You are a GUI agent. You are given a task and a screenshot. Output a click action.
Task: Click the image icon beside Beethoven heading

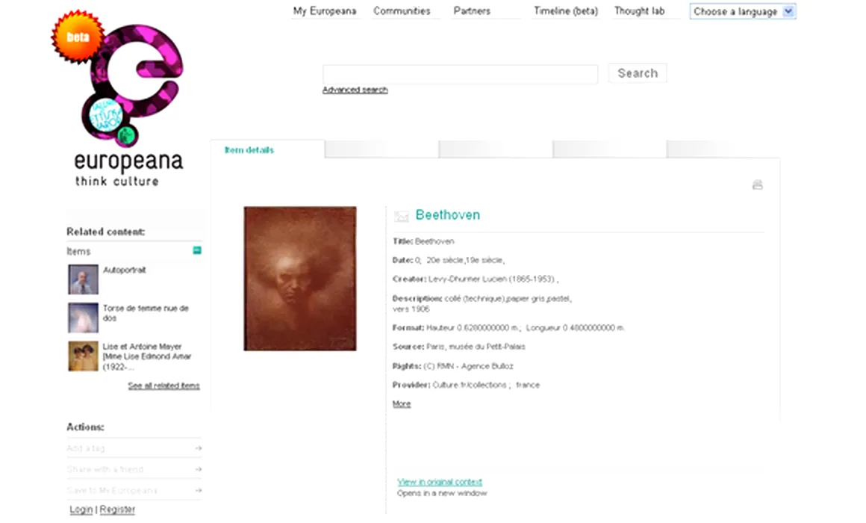click(x=402, y=216)
